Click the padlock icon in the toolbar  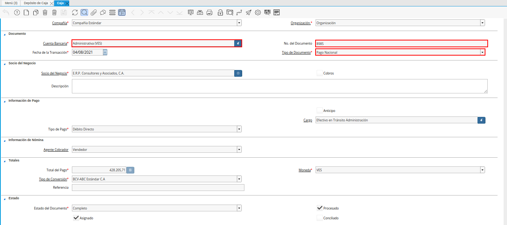[x=220, y=12]
